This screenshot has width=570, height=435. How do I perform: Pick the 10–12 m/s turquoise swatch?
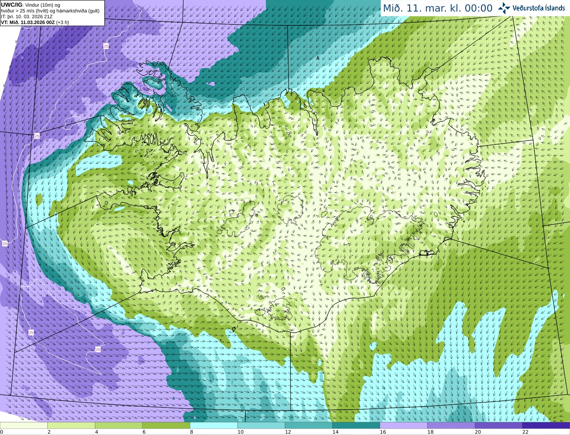261,425
